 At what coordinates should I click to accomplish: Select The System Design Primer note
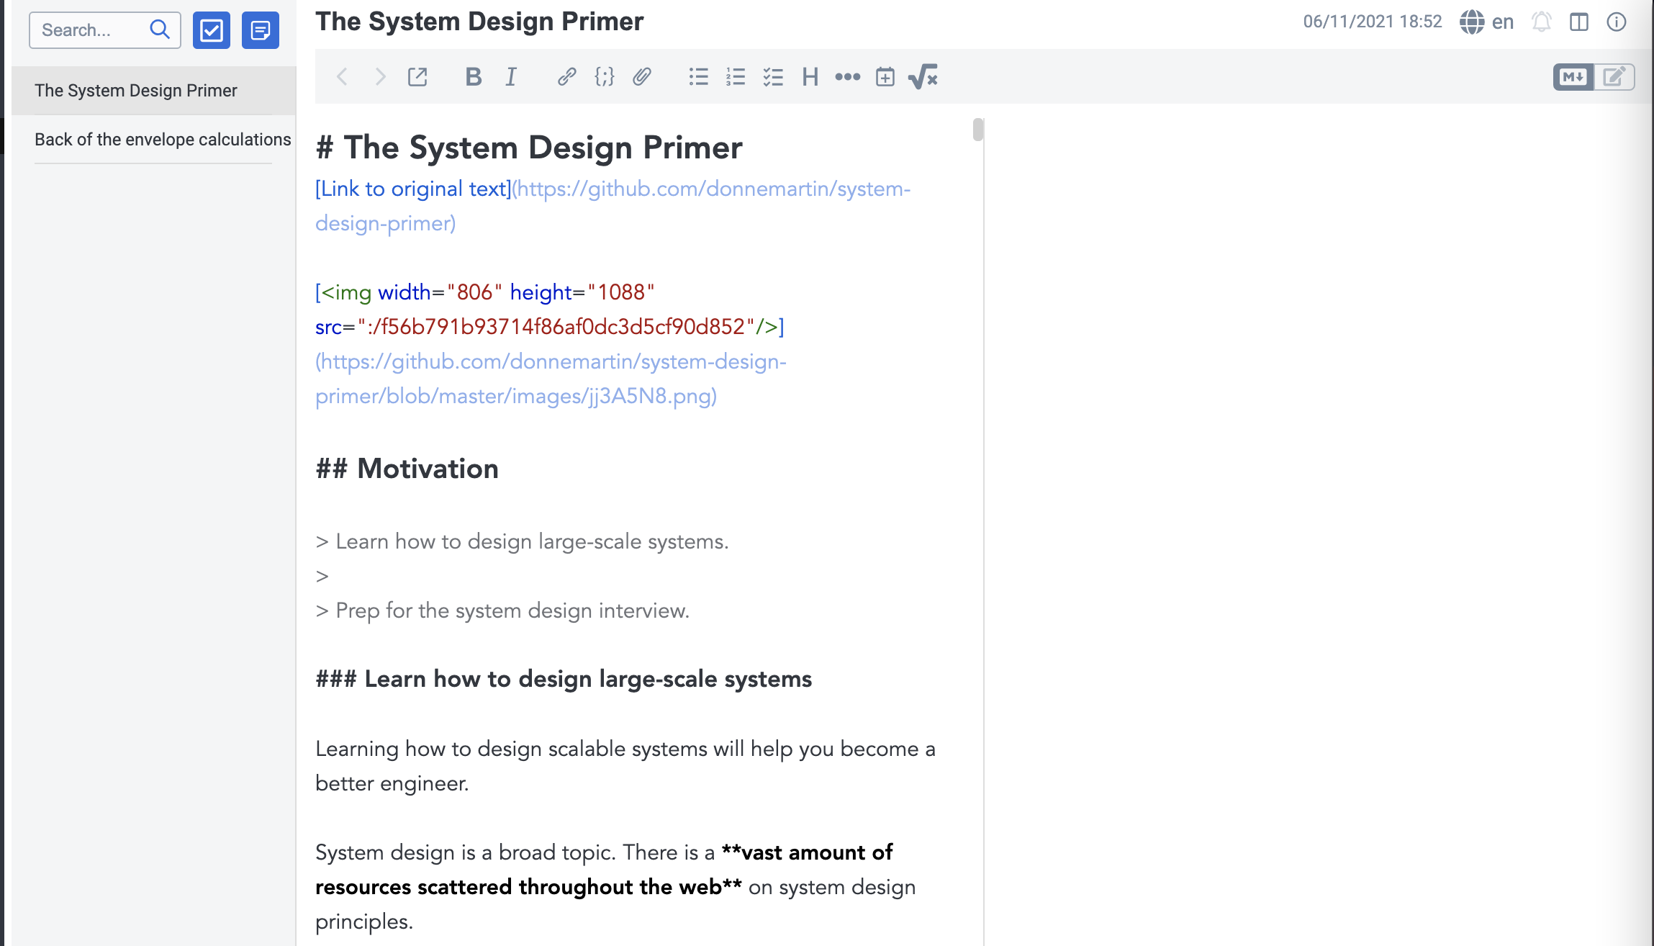coord(153,91)
